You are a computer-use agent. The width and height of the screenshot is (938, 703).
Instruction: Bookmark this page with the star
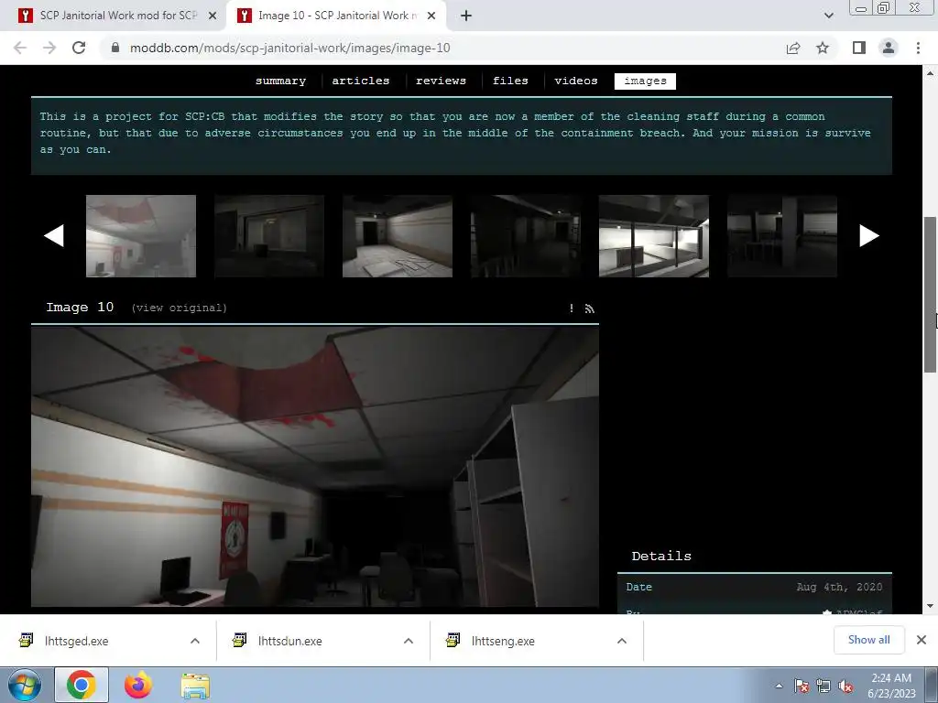pyautogui.click(x=823, y=48)
